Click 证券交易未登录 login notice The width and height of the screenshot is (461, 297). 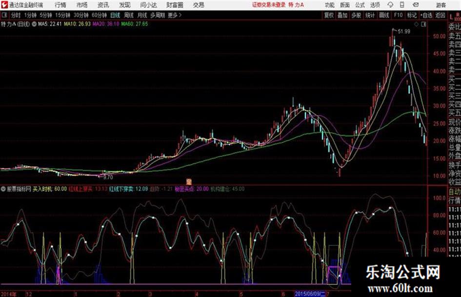[269, 5]
